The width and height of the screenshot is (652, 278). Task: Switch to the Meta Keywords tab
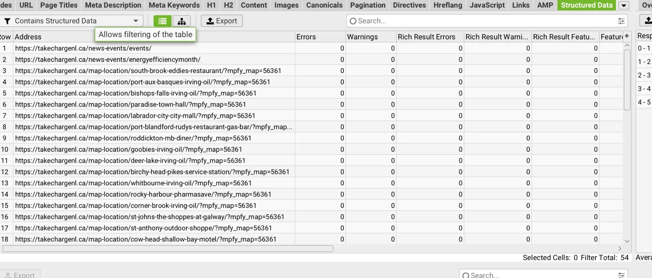pyautogui.click(x=174, y=5)
